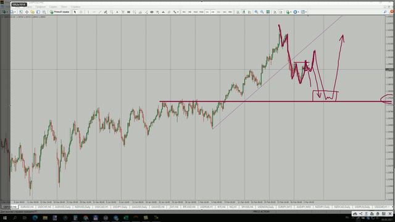Open the Сервис menu
This screenshot has width=395, height=222.
click(x=53, y=7)
